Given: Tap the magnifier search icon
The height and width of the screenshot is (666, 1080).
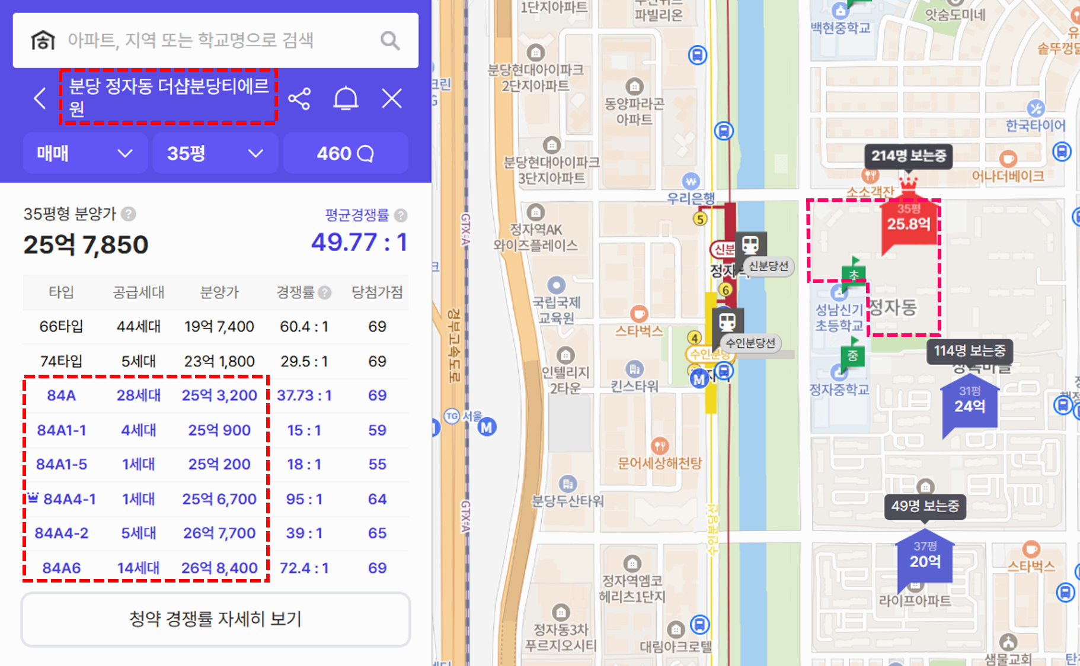Looking at the screenshot, I should (389, 40).
